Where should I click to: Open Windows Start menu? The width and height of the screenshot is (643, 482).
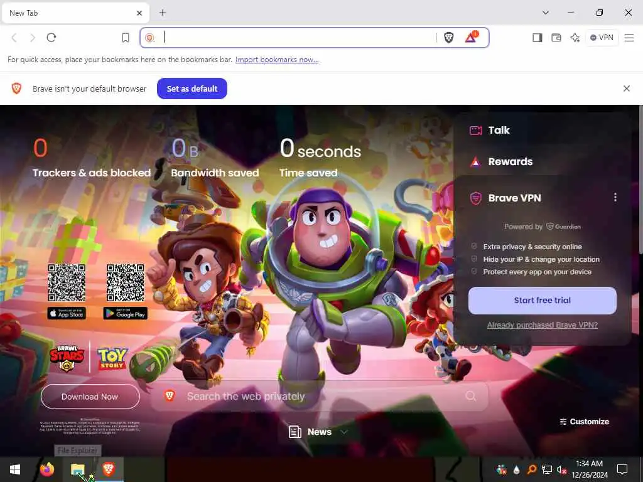point(15,469)
